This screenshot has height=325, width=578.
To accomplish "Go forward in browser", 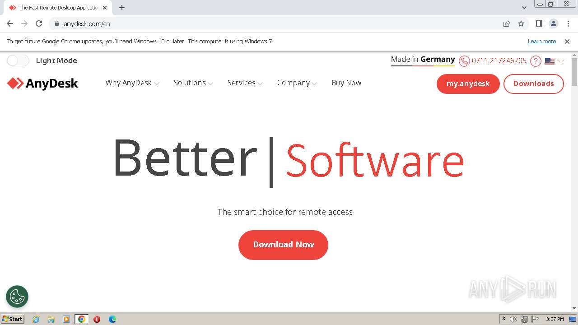I will click(24, 23).
